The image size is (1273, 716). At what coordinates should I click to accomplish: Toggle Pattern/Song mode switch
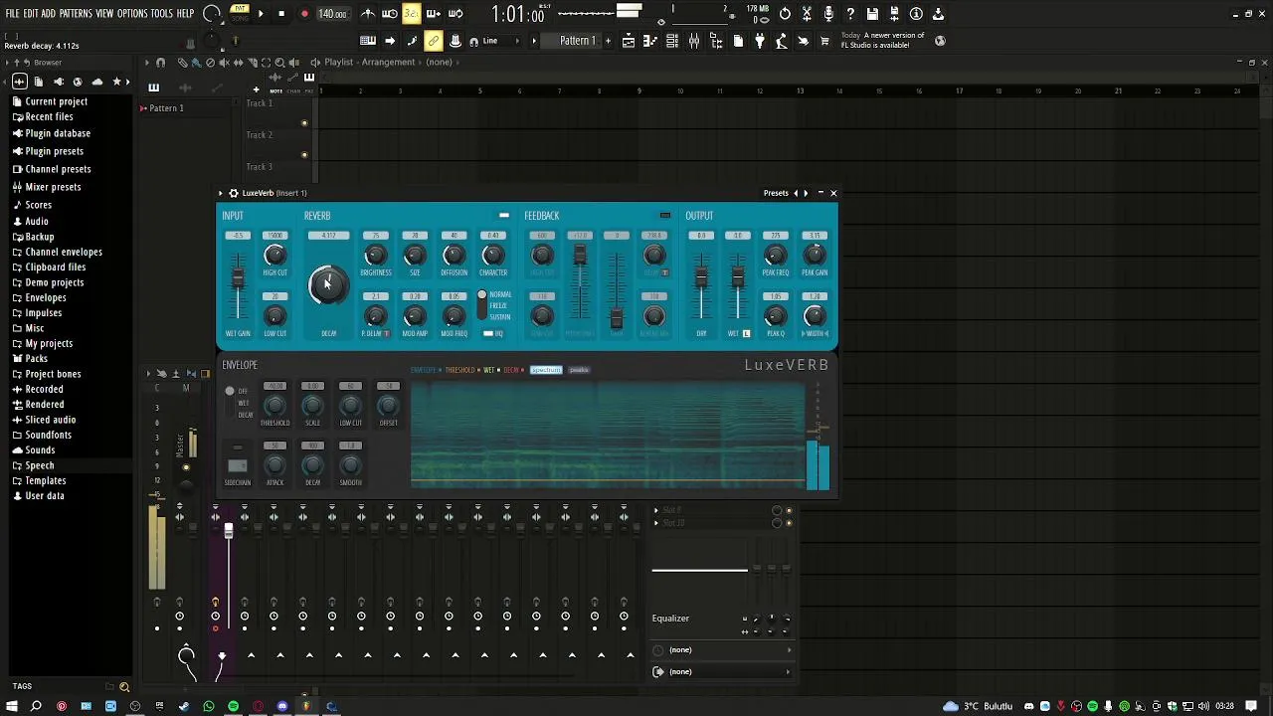point(240,14)
